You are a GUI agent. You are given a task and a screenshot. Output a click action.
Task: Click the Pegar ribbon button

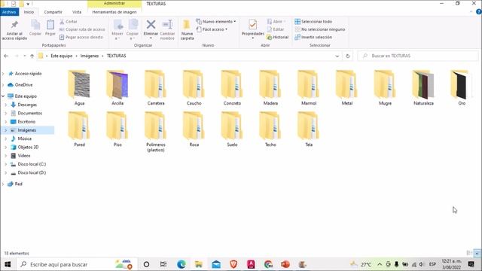click(50, 28)
